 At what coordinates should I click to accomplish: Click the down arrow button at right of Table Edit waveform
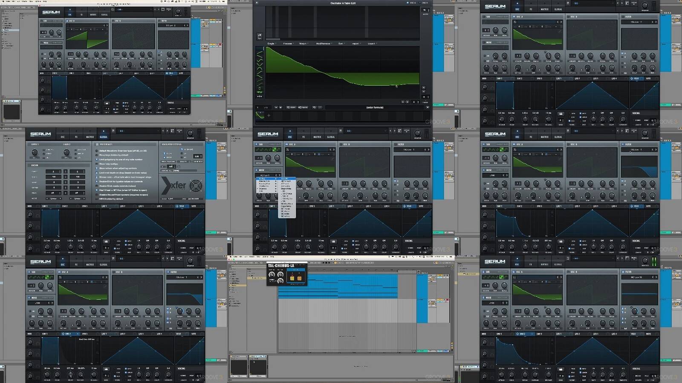pos(424,92)
